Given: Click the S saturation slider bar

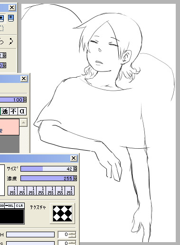Looking at the screenshot, I should point(30,243).
